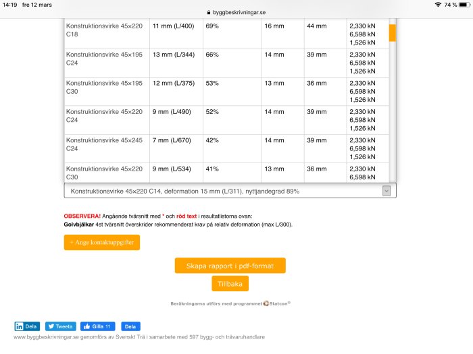The height and width of the screenshot is (354, 473).
Task: Tap the byggbeskrivningar.se address bar
Action: (x=236, y=12)
